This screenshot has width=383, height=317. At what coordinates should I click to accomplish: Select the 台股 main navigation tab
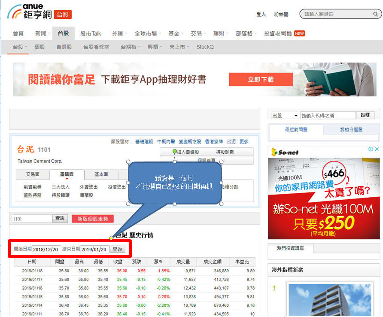pyautogui.click(x=63, y=33)
